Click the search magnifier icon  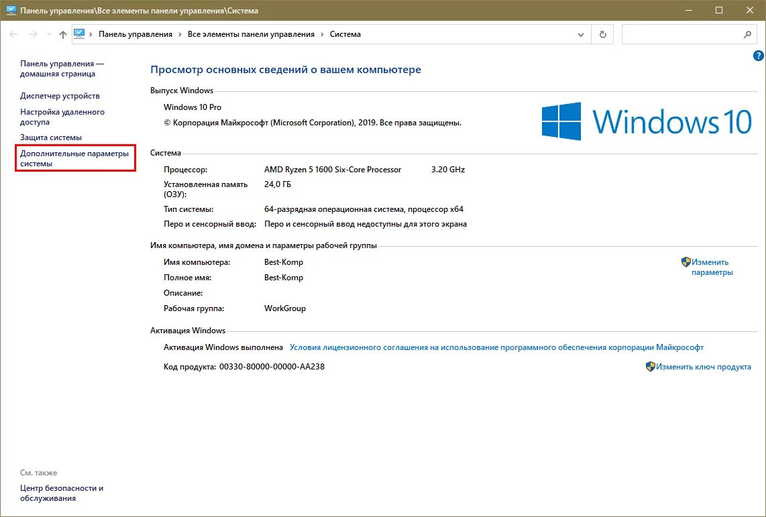747,35
